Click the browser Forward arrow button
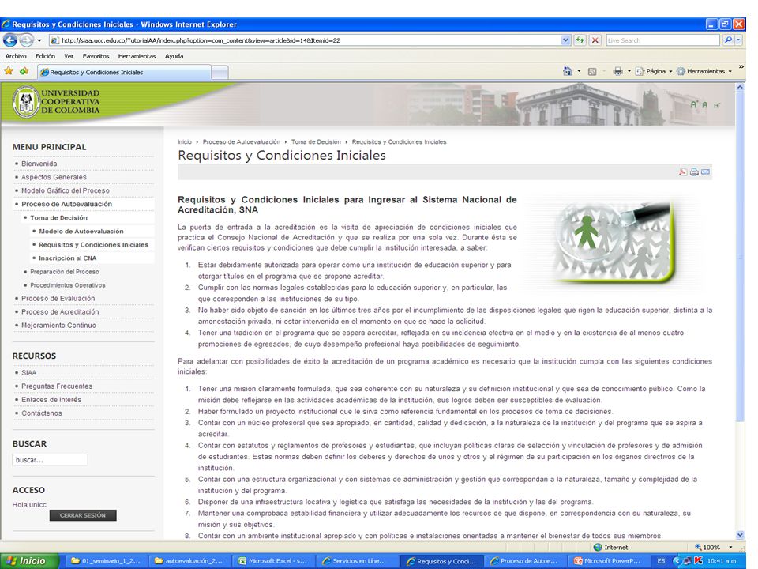Image resolution: width=758 pixels, height=569 pixels. click(x=27, y=40)
